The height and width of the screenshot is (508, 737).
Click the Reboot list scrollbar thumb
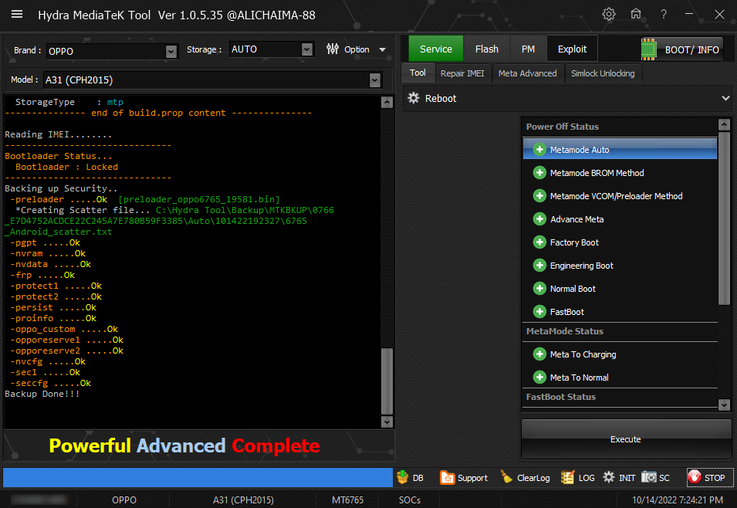click(x=725, y=218)
